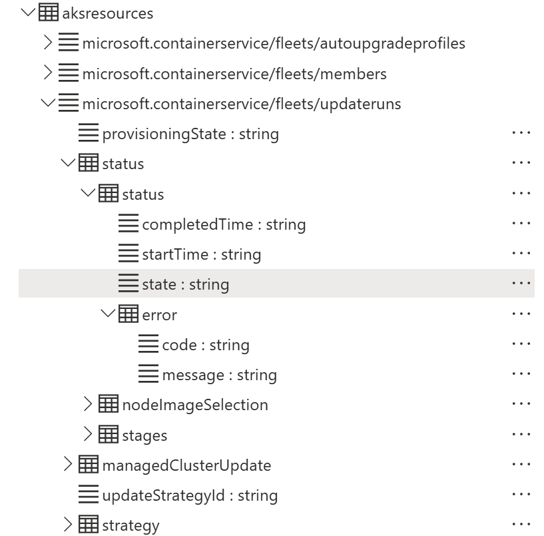
Task: Select the code : string field
Action: tap(205, 345)
